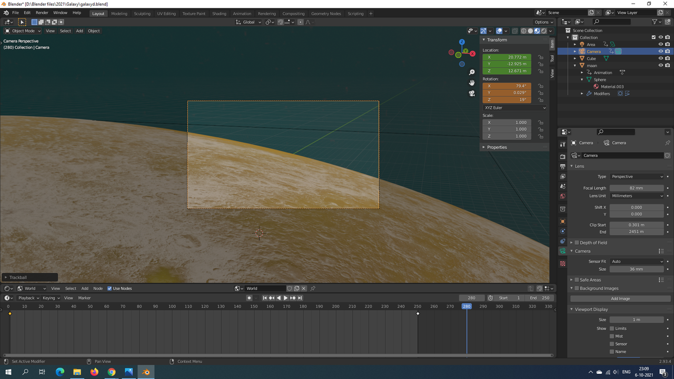This screenshot has height=379, width=674.
Task: Click the pan hand icon in the viewport
Action: click(472, 83)
